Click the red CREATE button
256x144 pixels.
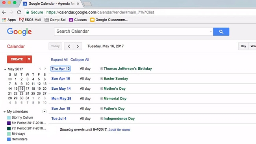pyautogui.click(x=17, y=59)
